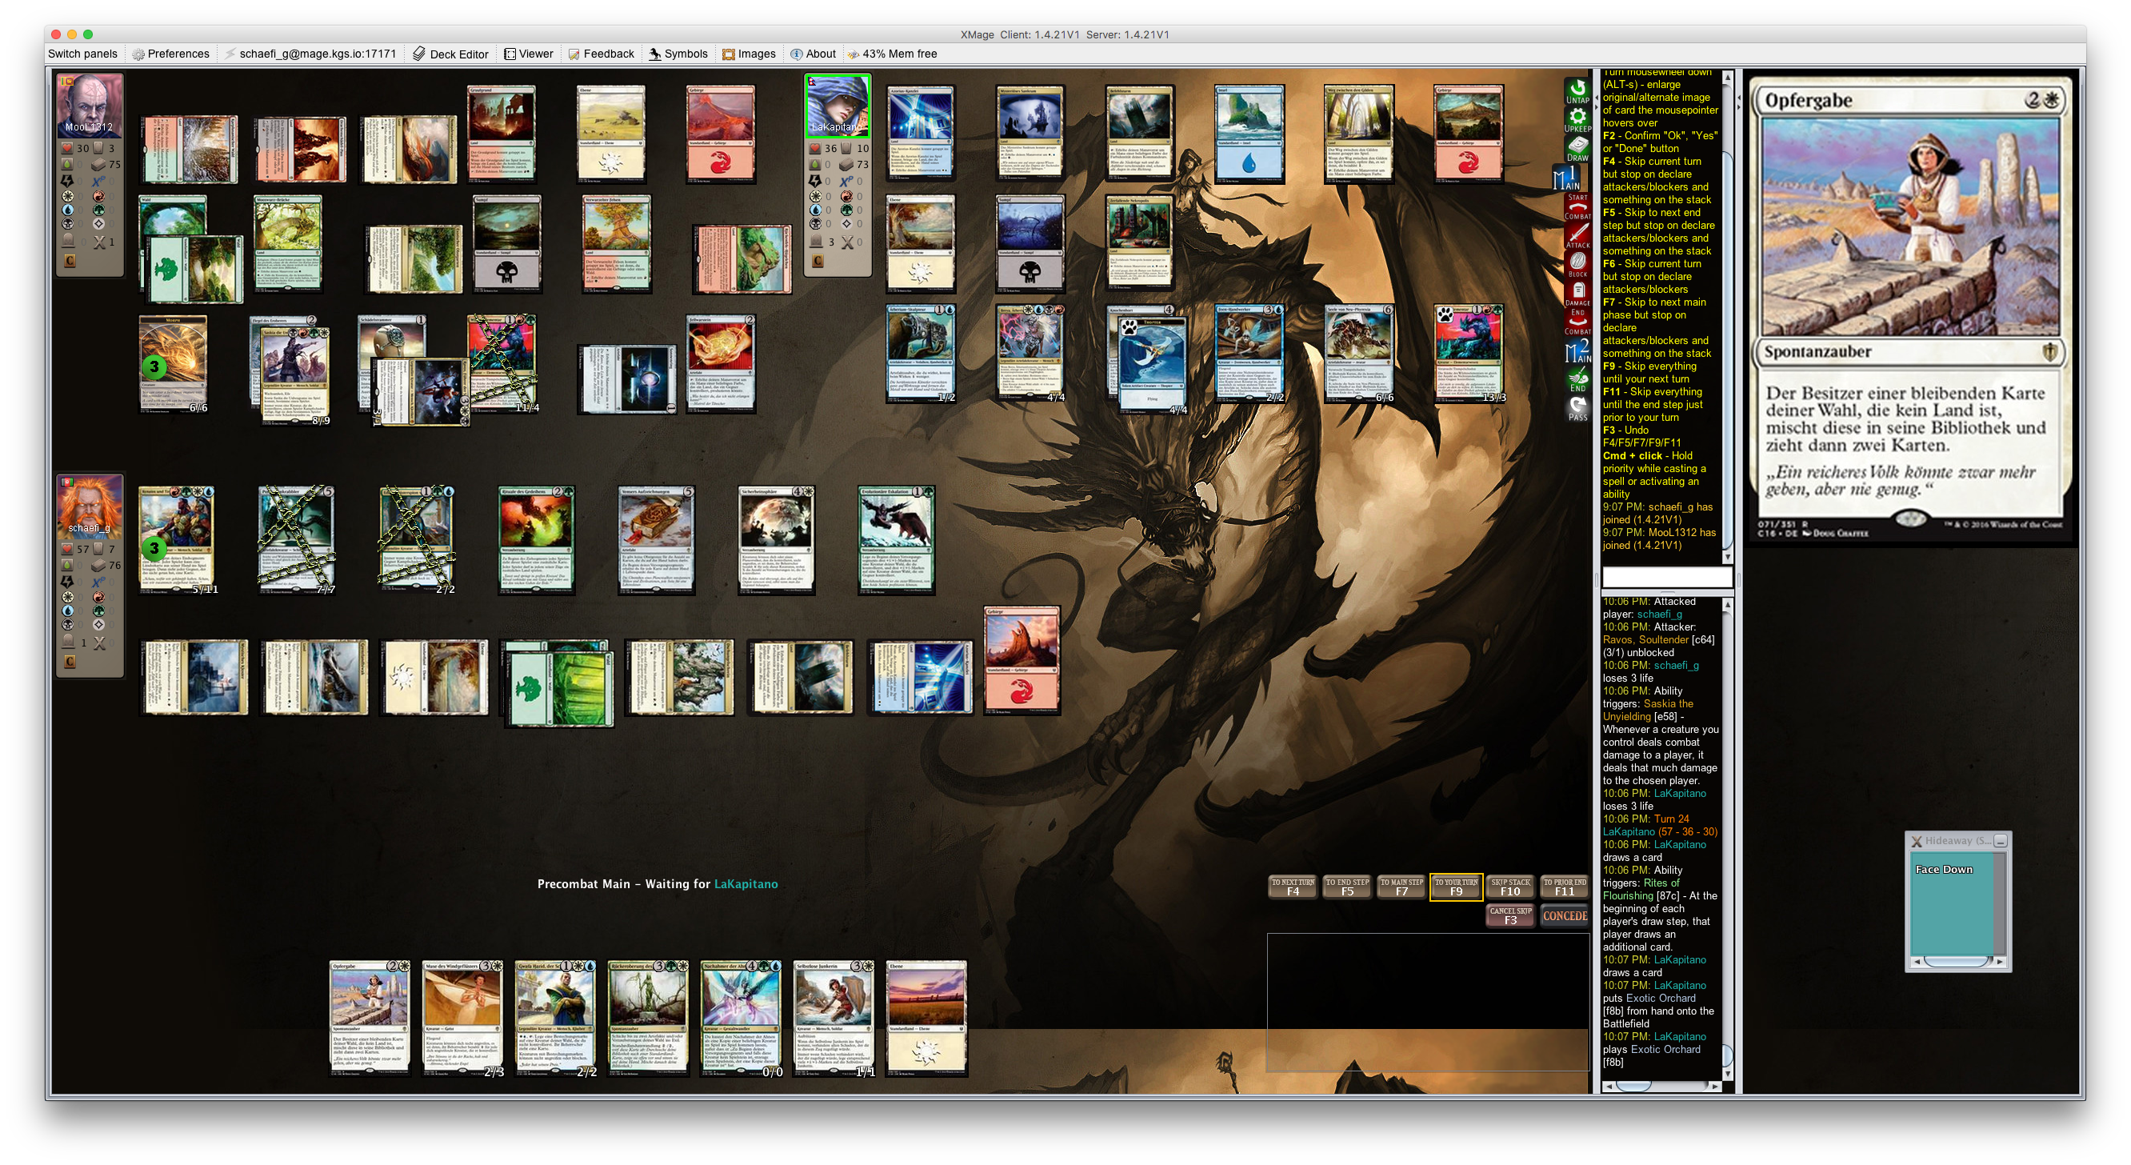The image size is (2131, 1165).
Task: Open MooL1312's graveyard tombstone icon
Action: (70, 242)
